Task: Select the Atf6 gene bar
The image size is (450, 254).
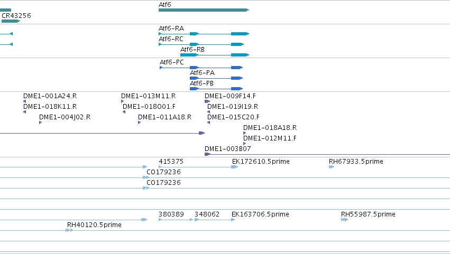Action: [x=204, y=10]
